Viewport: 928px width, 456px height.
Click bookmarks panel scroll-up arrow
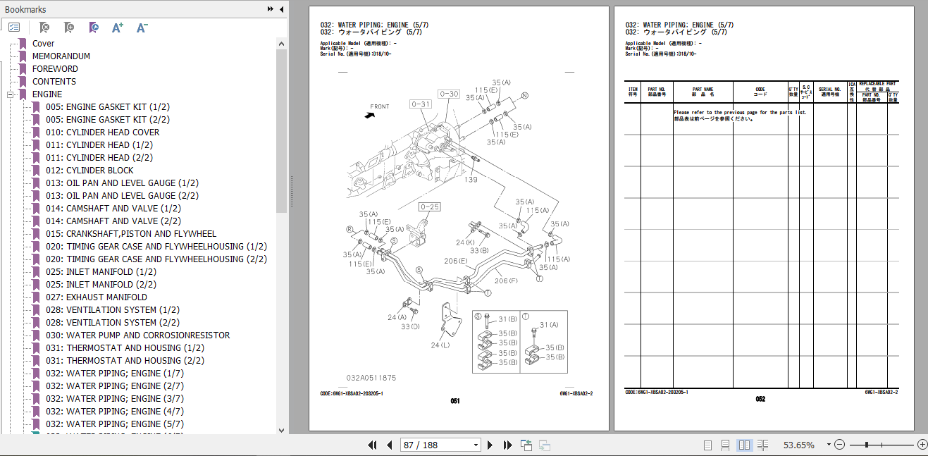coord(282,43)
